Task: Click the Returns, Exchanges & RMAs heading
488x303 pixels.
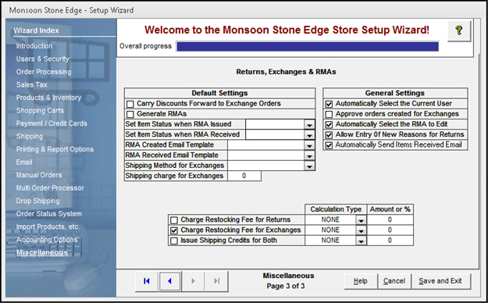Action: pos(286,72)
